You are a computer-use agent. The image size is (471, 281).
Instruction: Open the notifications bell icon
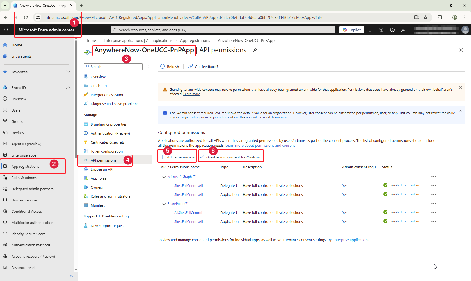370,30
